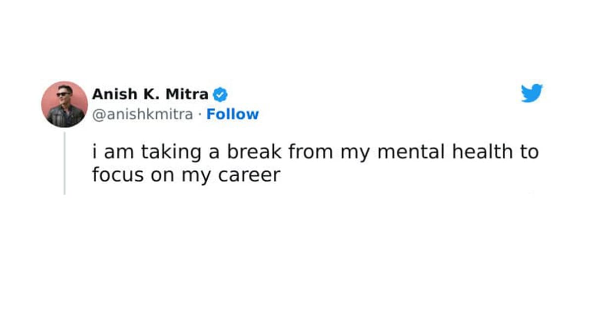Click the blue verified checkmark badge

point(220,93)
